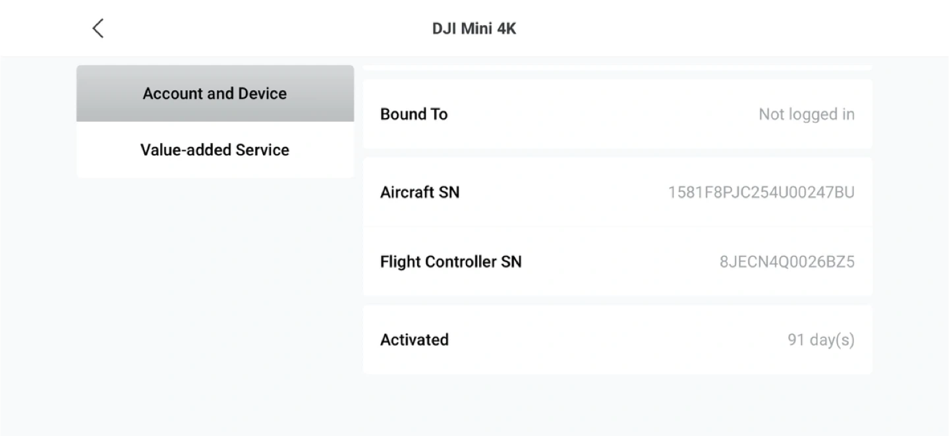Click the "Not logged in" status text

coord(806,115)
